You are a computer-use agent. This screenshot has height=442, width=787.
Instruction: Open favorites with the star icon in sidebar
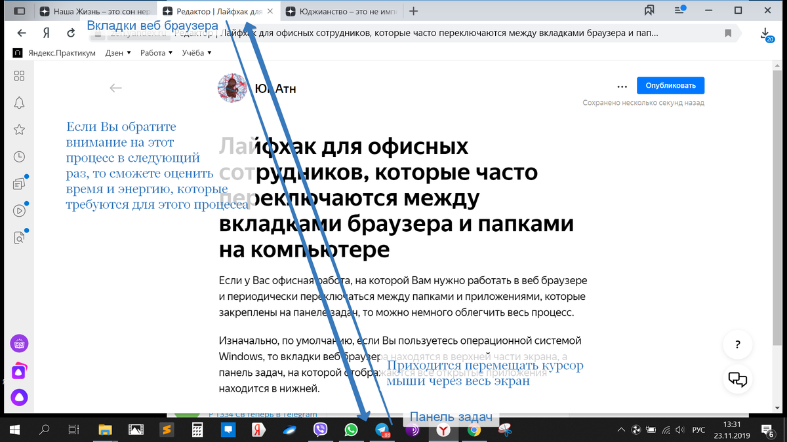[19, 130]
